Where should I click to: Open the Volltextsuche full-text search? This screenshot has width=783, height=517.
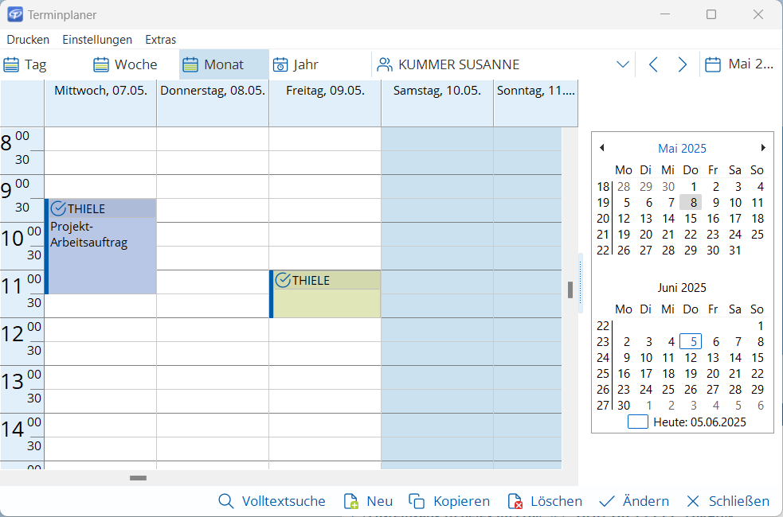click(x=272, y=501)
